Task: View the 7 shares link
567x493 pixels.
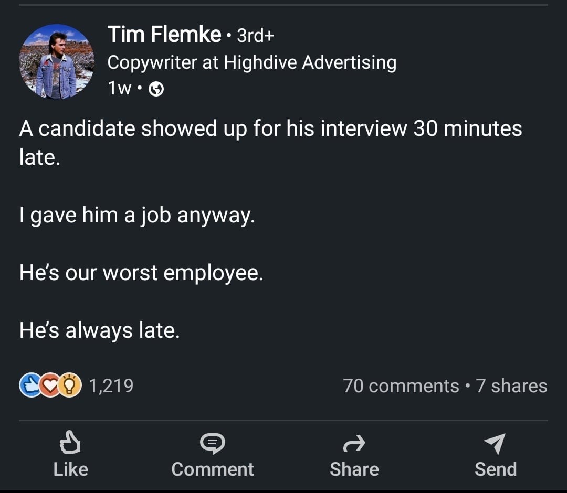Action: tap(512, 386)
